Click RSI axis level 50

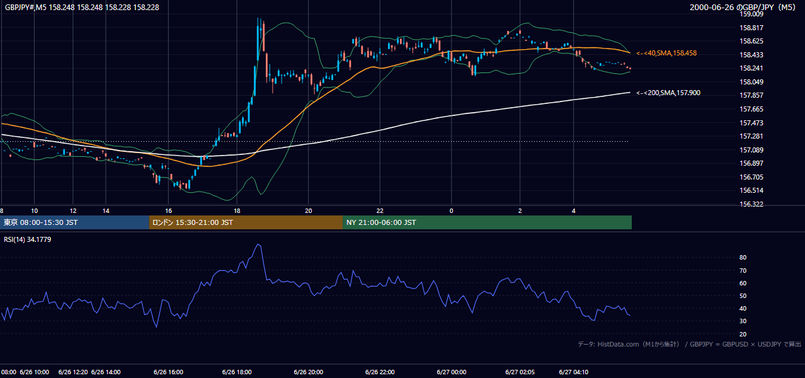(x=743, y=296)
